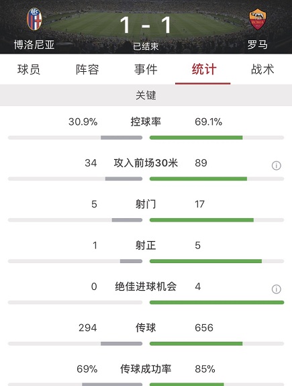This screenshot has height=386, width=292.
Task: Click Roma's green 控球率 bar
Action: 196,138
